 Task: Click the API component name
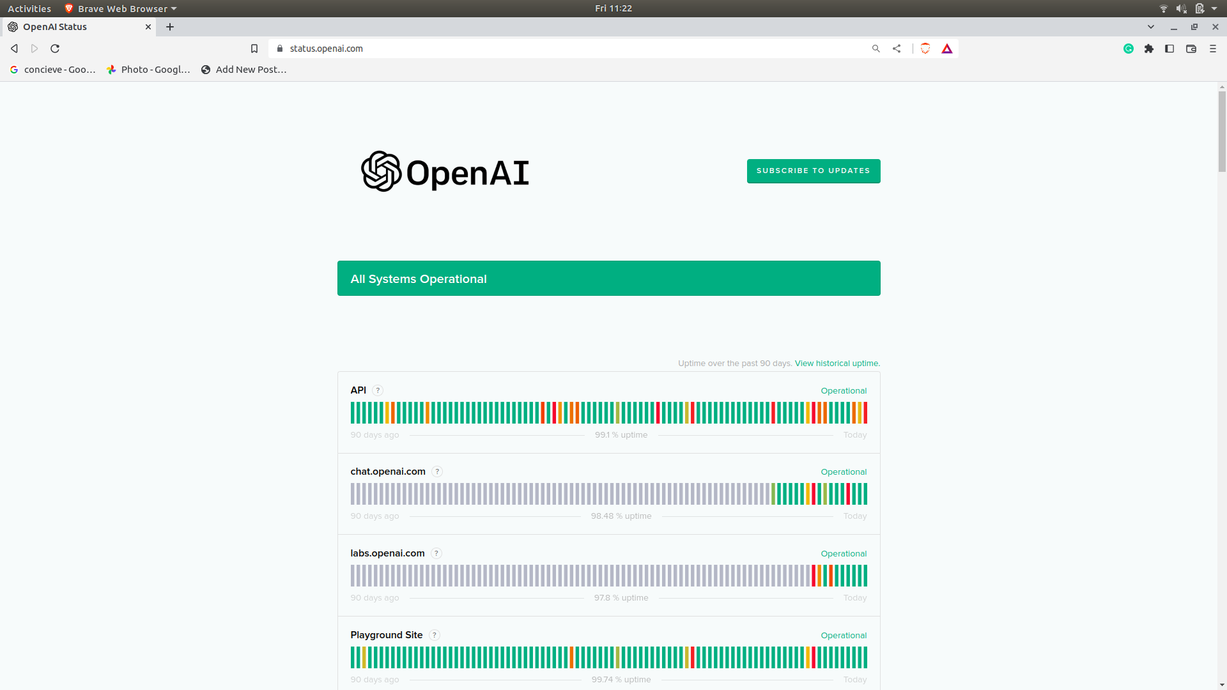(359, 390)
